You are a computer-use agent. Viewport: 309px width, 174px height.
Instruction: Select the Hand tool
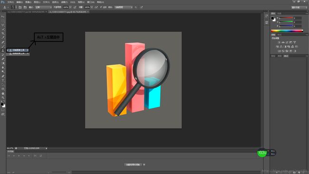(x=3, y=93)
